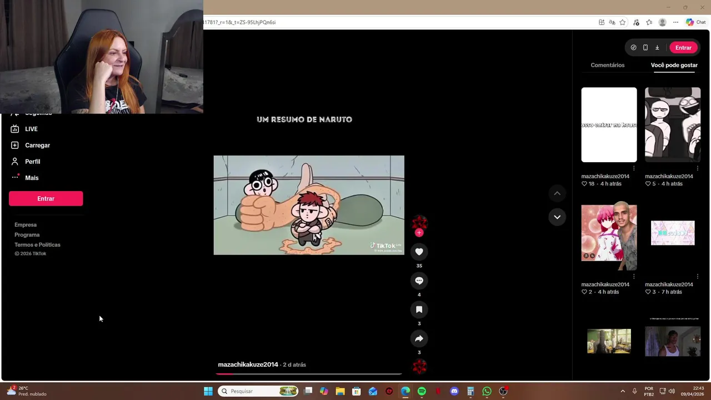Click the Entrar button beside the download icon
711x400 pixels.
click(x=683, y=48)
